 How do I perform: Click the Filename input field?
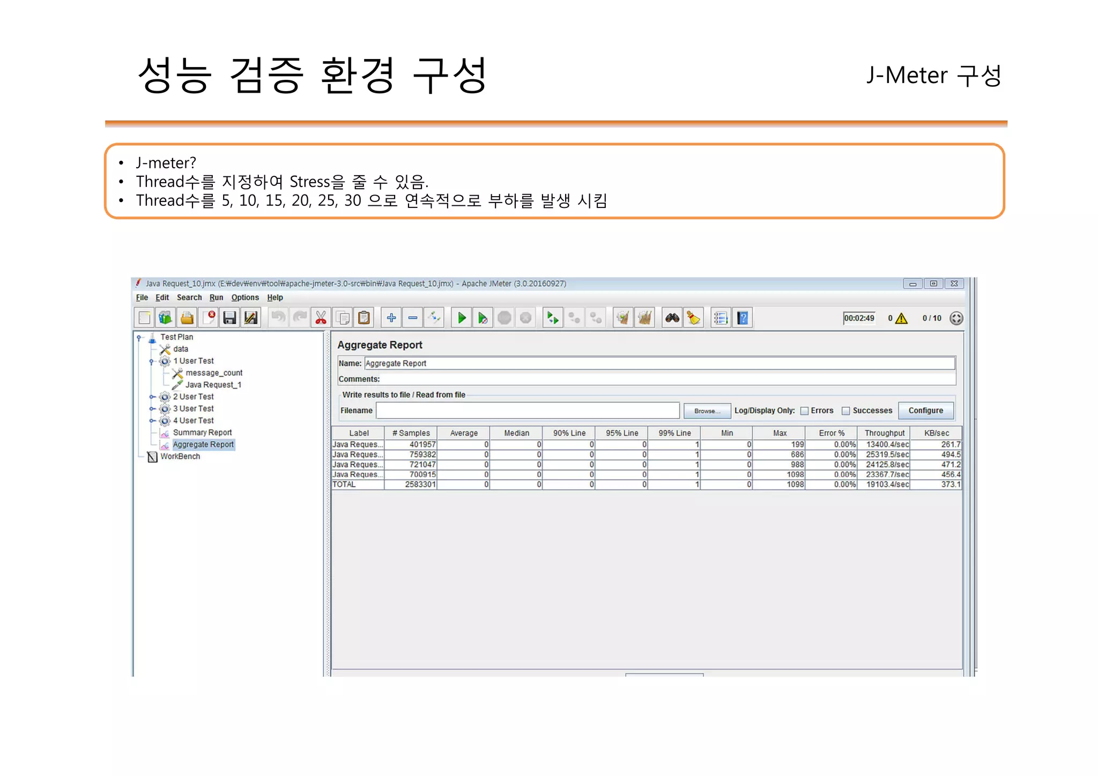pyautogui.click(x=528, y=411)
